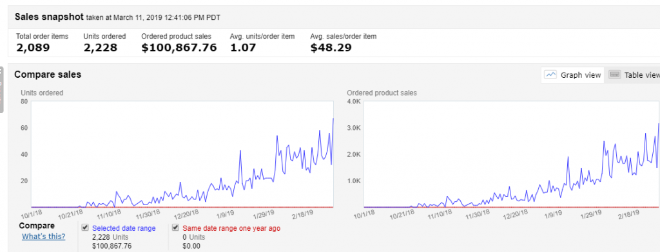Image resolution: width=660 pixels, height=252 pixels.
Task: Click the Units ordered graph title
Action: 42,93
